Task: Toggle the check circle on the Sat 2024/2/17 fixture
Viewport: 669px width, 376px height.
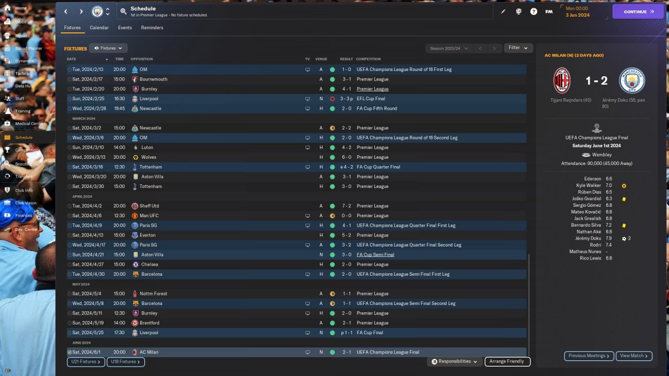Action: (x=70, y=79)
